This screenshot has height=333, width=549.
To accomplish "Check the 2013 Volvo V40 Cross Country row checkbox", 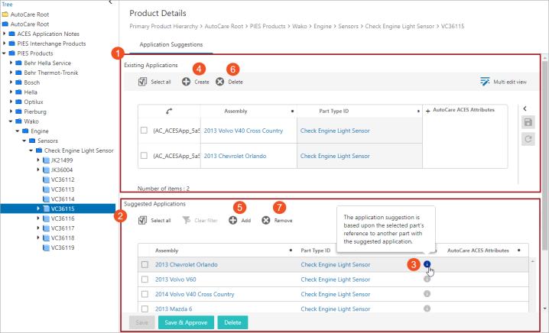I will tap(144, 130).
